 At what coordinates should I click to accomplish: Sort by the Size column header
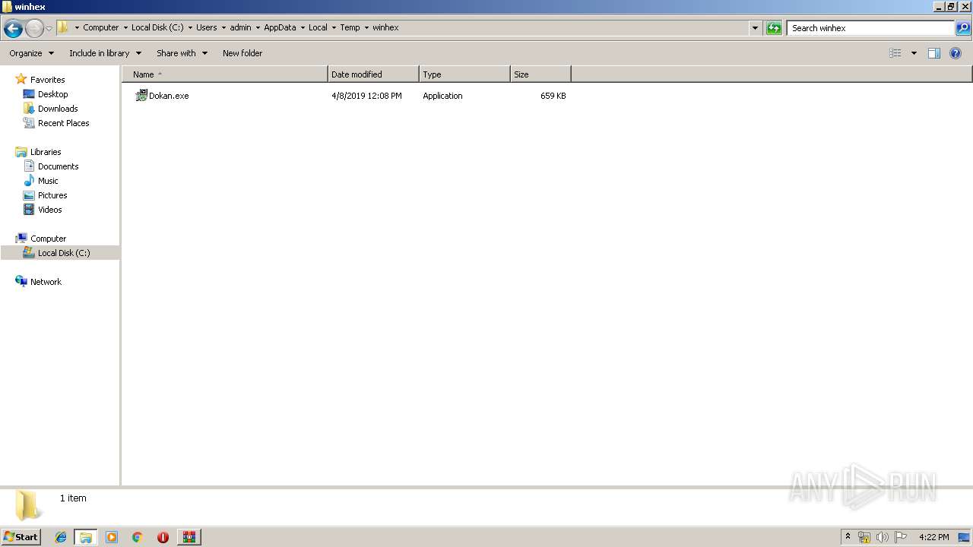540,74
